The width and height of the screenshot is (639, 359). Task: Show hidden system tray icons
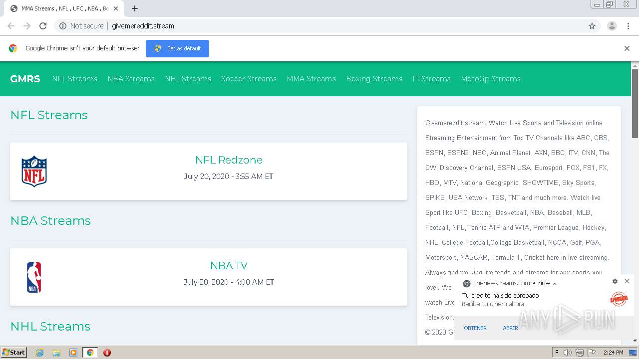(557, 353)
